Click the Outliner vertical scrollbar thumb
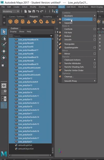 pos(53,150)
